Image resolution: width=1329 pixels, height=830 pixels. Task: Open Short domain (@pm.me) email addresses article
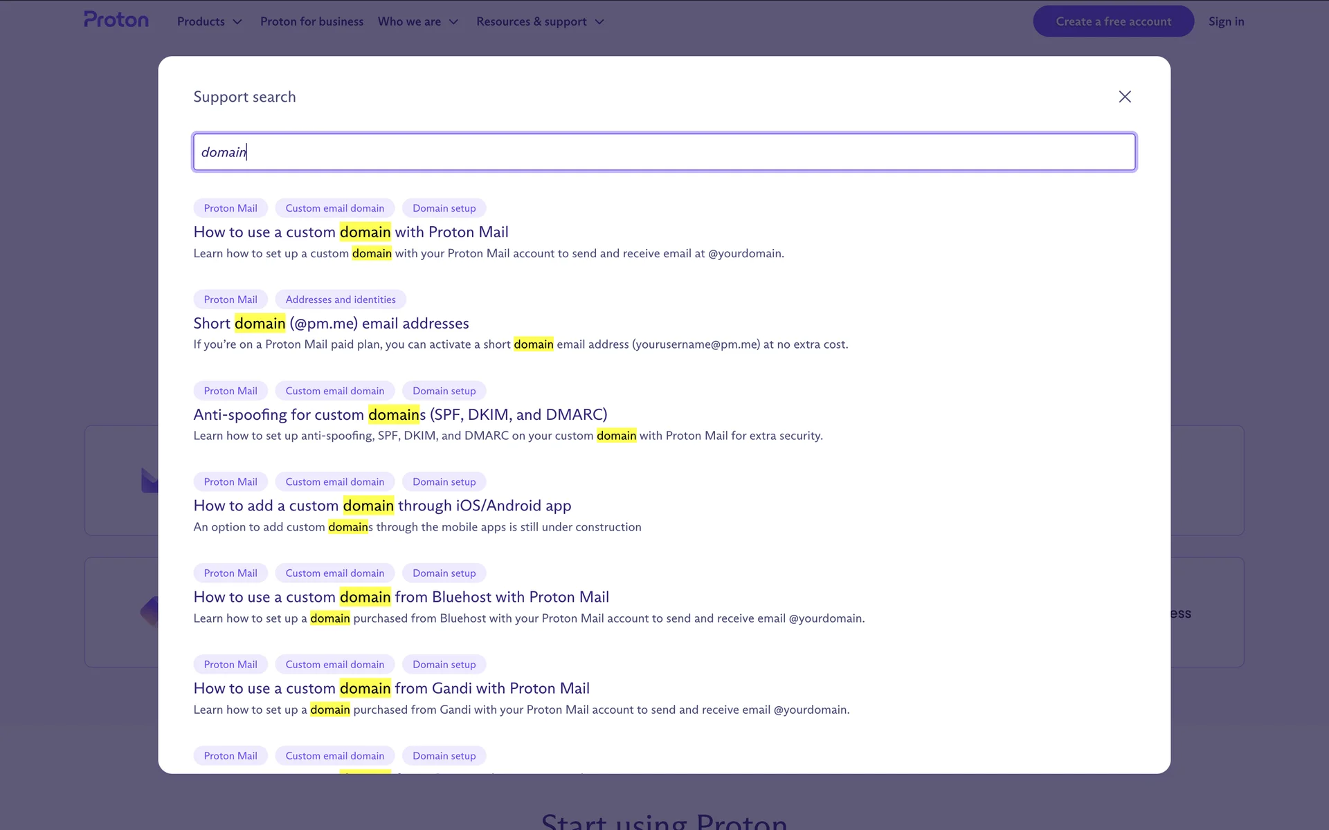331,324
